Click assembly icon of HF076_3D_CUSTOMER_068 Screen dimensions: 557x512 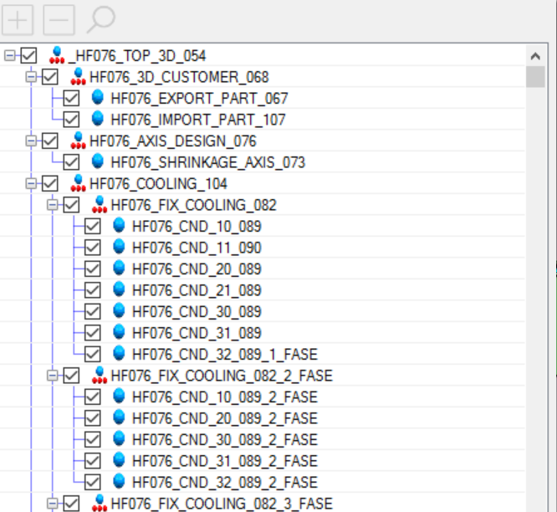(x=78, y=77)
